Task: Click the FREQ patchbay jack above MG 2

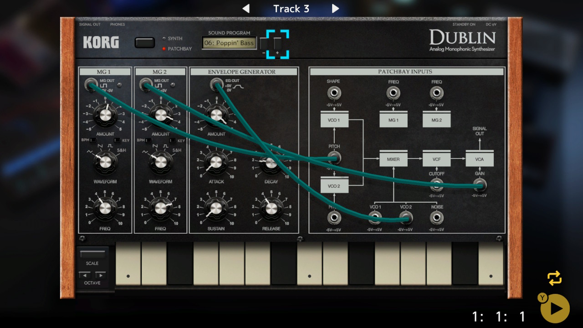Action: tap(436, 92)
